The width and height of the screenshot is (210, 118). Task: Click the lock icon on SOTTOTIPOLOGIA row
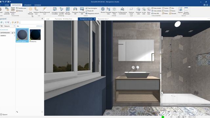[x=12, y=33]
